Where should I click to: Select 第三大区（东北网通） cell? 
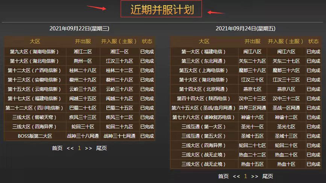[204, 61]
